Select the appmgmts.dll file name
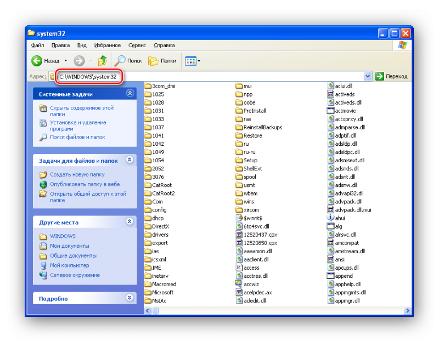The width and height of the screenshot is (439, 342). pyautogui.click(x=350, y=292)
